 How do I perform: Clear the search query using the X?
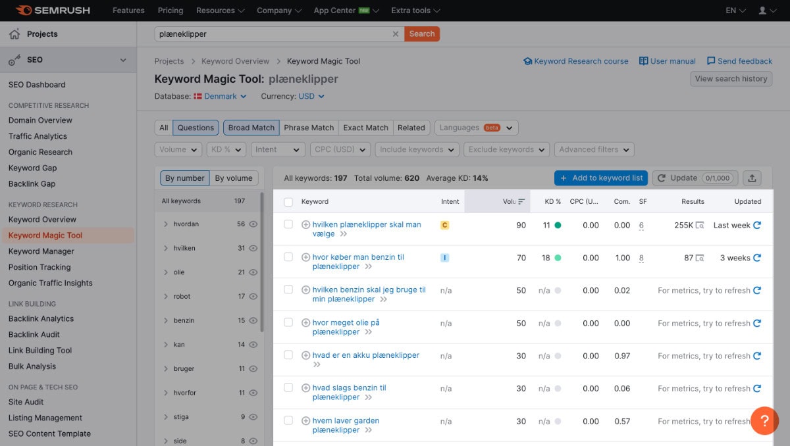click(x=395, y=34)
